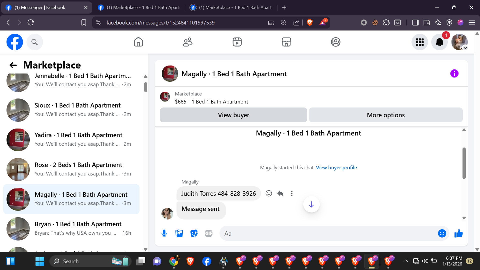Image resolution: width=480 pixels, height=270 pixels.
Task: Open Marketplace tab in Facebook navigation
Action: pos(286,42)
